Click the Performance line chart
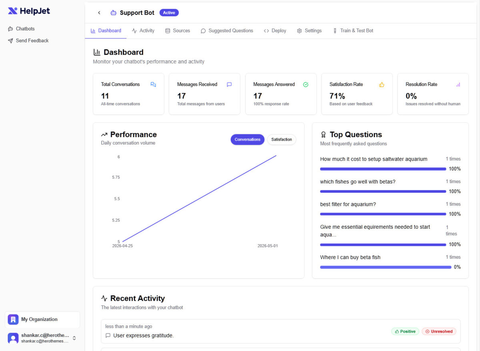 (199, 199)
